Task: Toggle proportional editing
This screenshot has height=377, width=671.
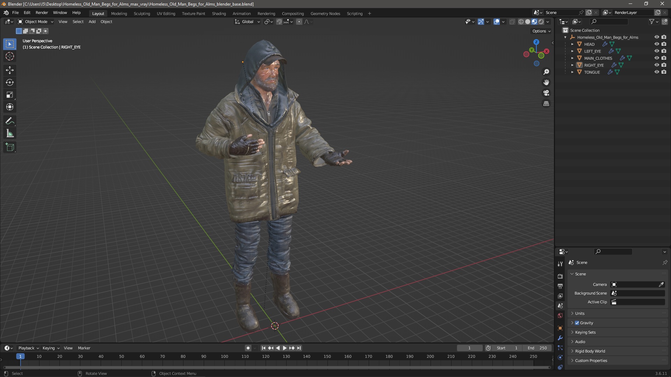Action: coord(299,22)
